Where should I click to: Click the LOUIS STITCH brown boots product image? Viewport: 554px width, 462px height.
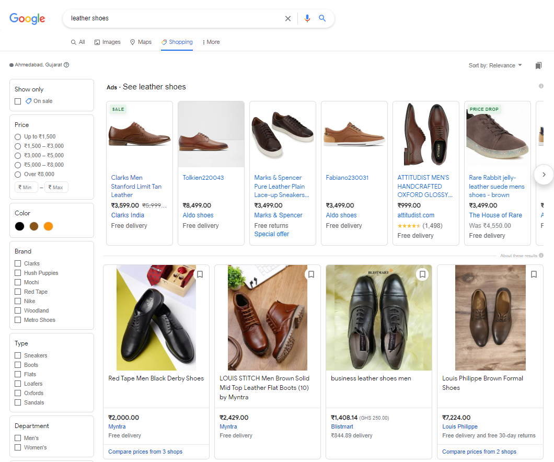pos(268,318)
